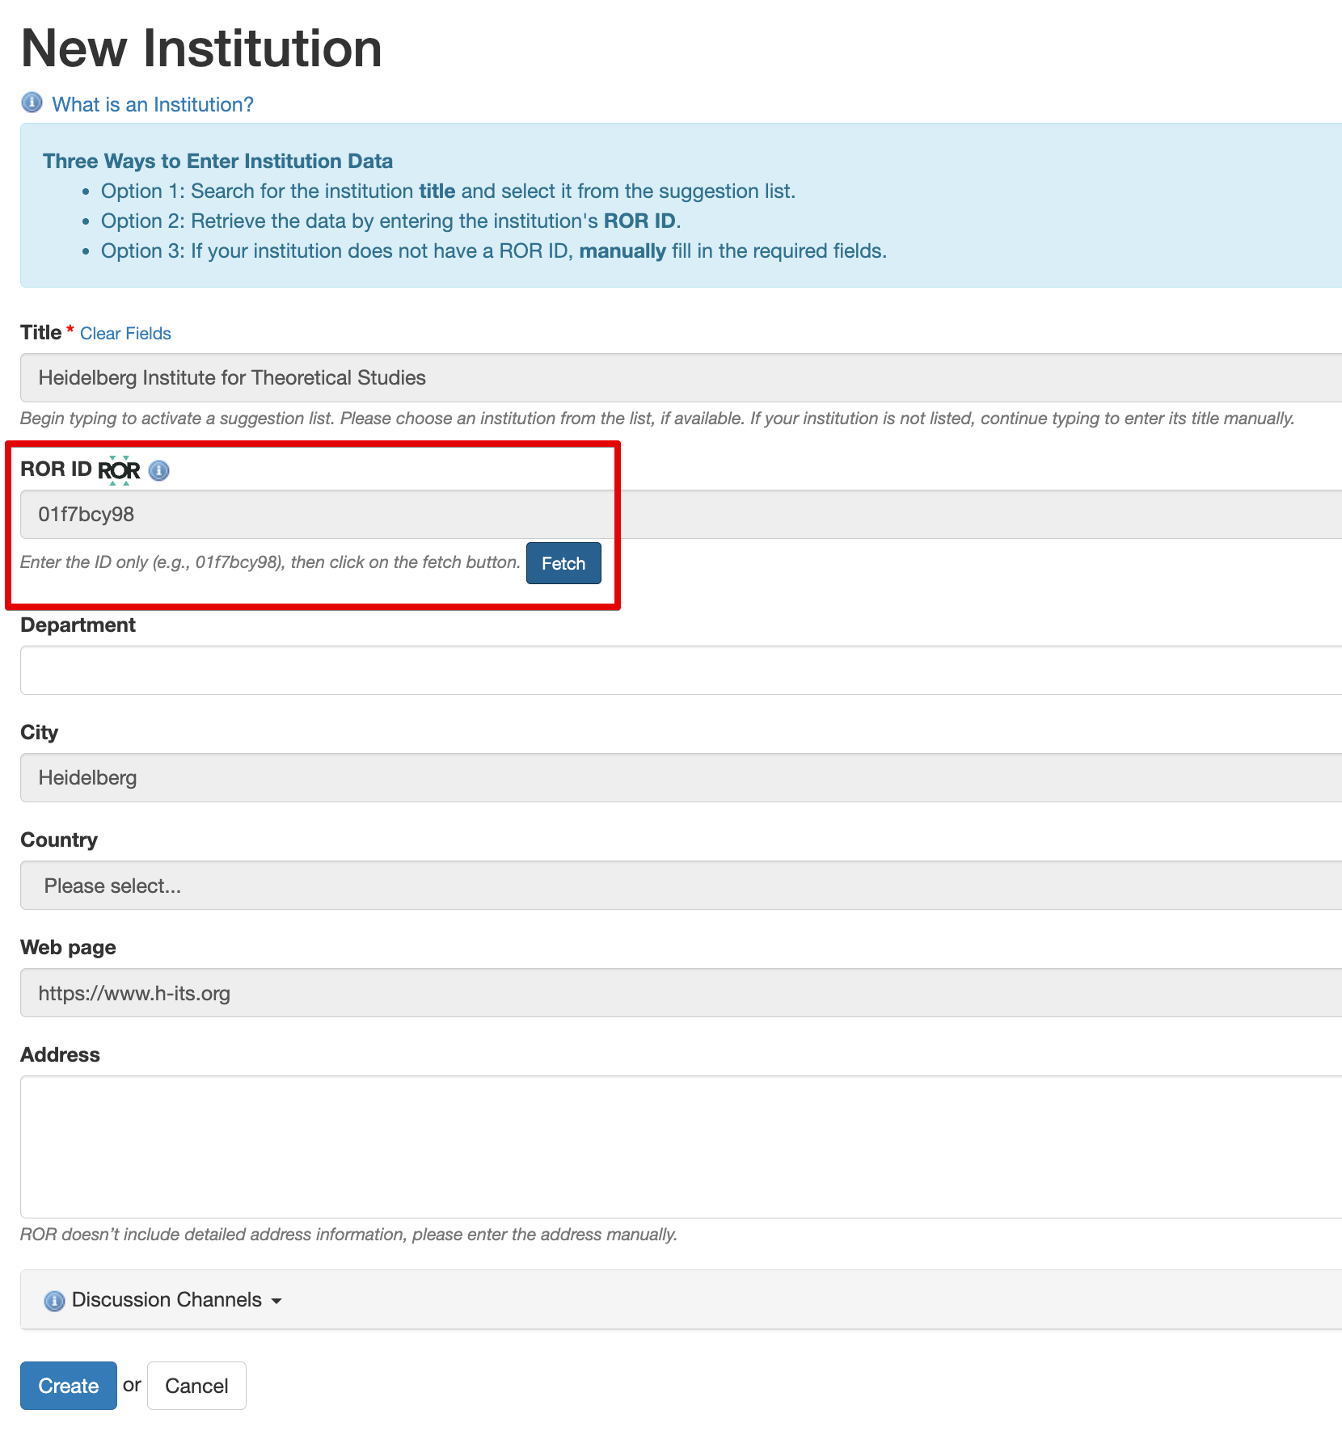Click the dropdown arrow on Discussion Channels
Viewport: 1342px width, 1435px height.
click(276, 1300)
